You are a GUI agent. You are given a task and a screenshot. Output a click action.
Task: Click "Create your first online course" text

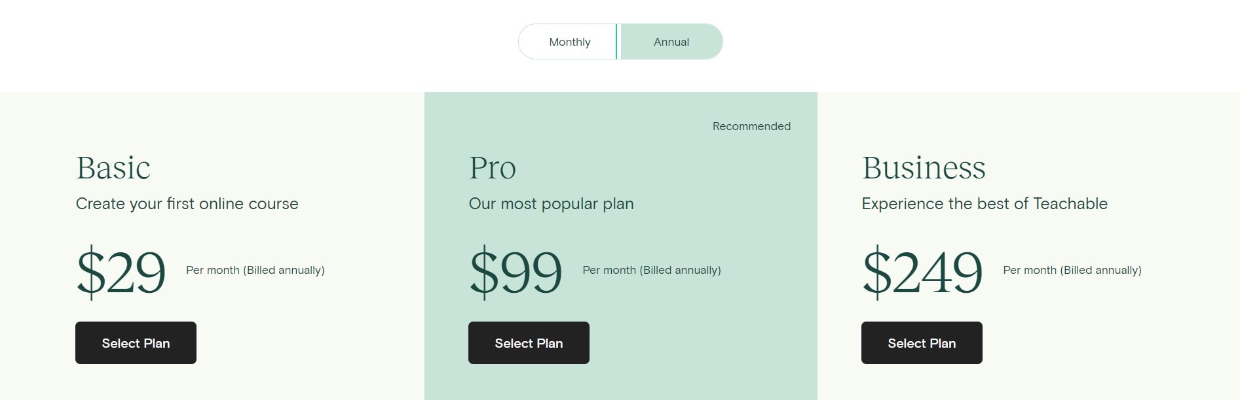tap(187, 204)
